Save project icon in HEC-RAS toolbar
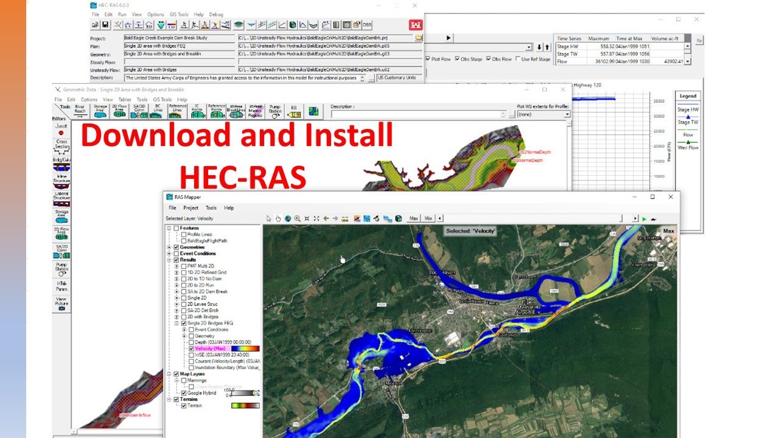This screenshot has width=779, height=438. tap(105, 25)
